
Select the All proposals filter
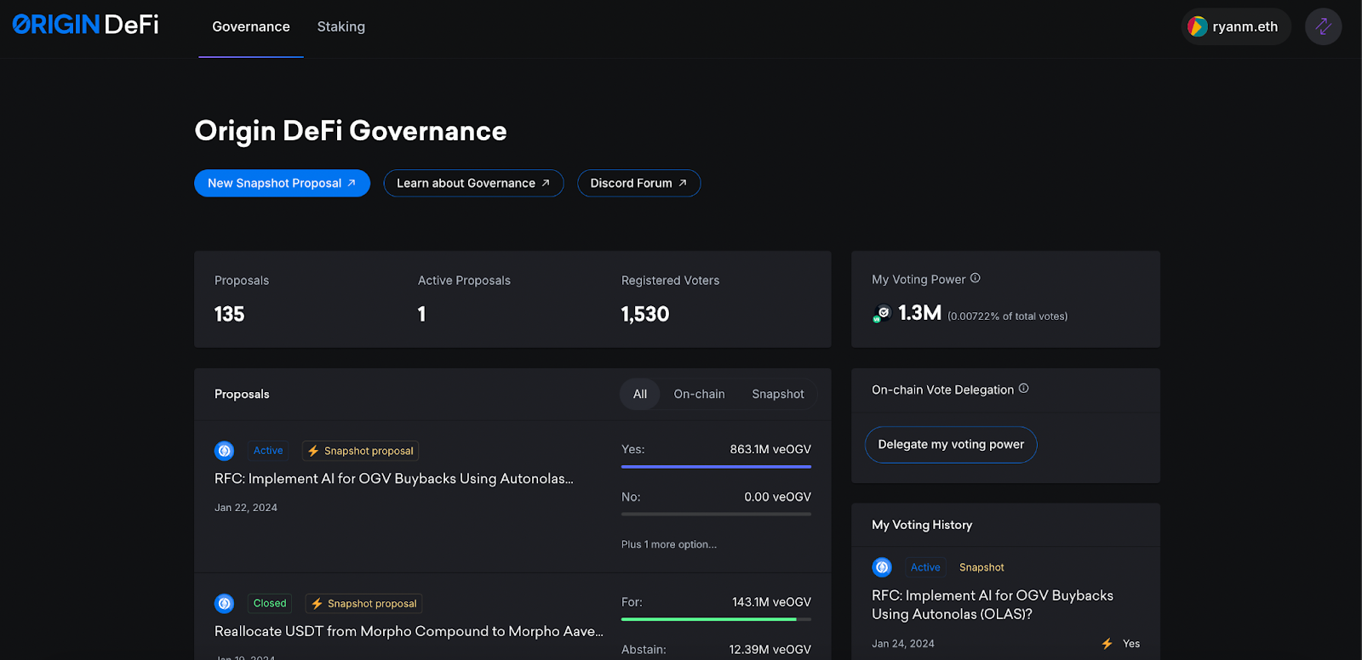[640, 394]
